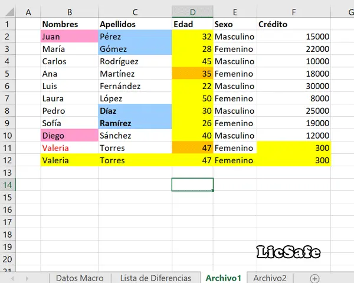Switch to the Datos Macro sheet tab
This screenshot has width=354, height=283.
[x=80, y=278]
